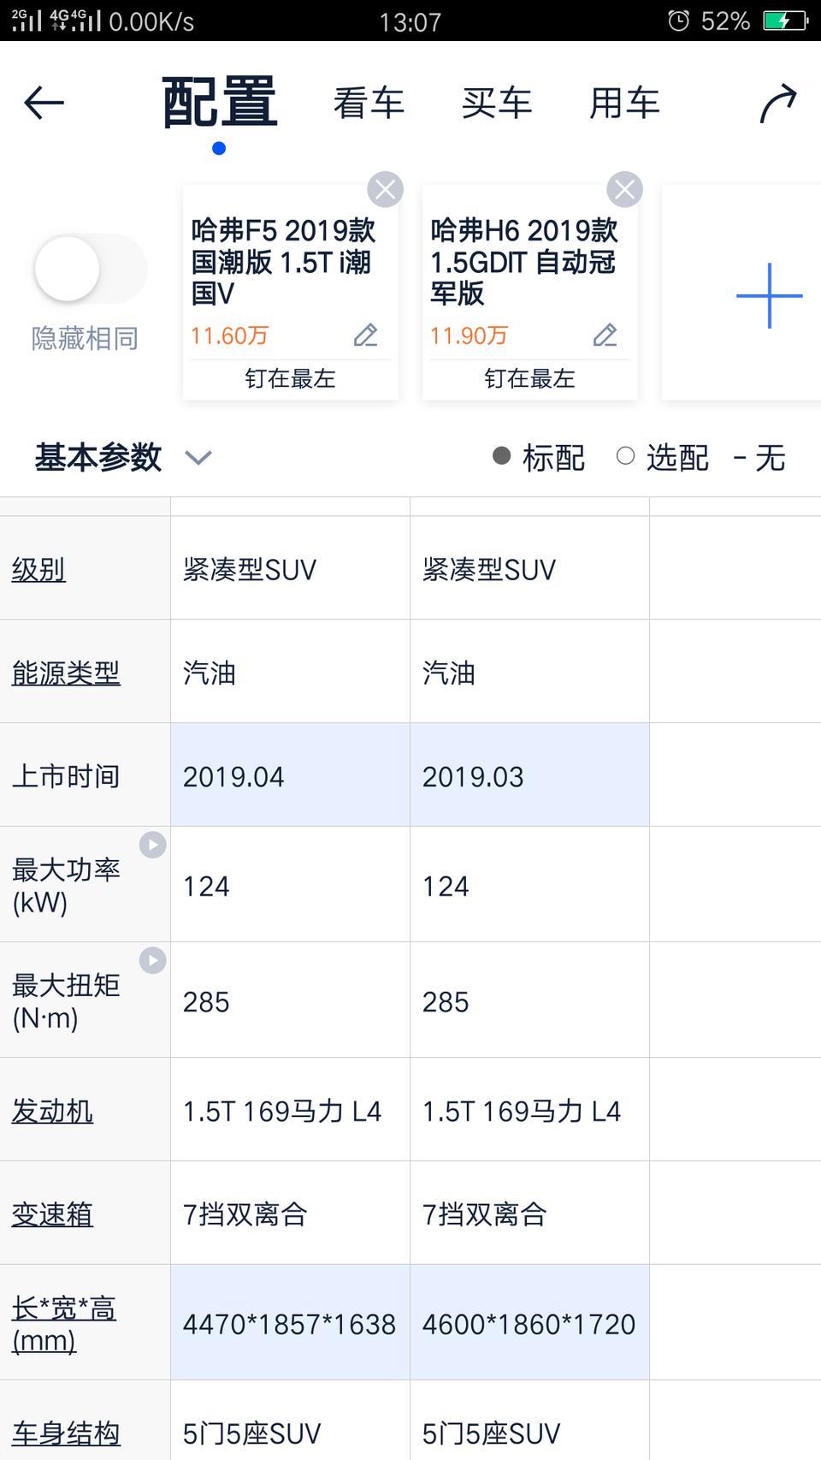The width and height of the screenshot is (821, 1460).
Task: Open the 发动机 parameter link
Action: [x=52, y=1111]
